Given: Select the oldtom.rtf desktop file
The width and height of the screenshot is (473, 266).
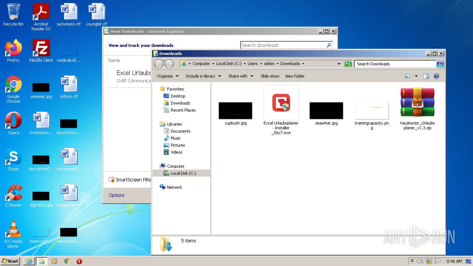Looking at the screenshot, I should (69, 87).
